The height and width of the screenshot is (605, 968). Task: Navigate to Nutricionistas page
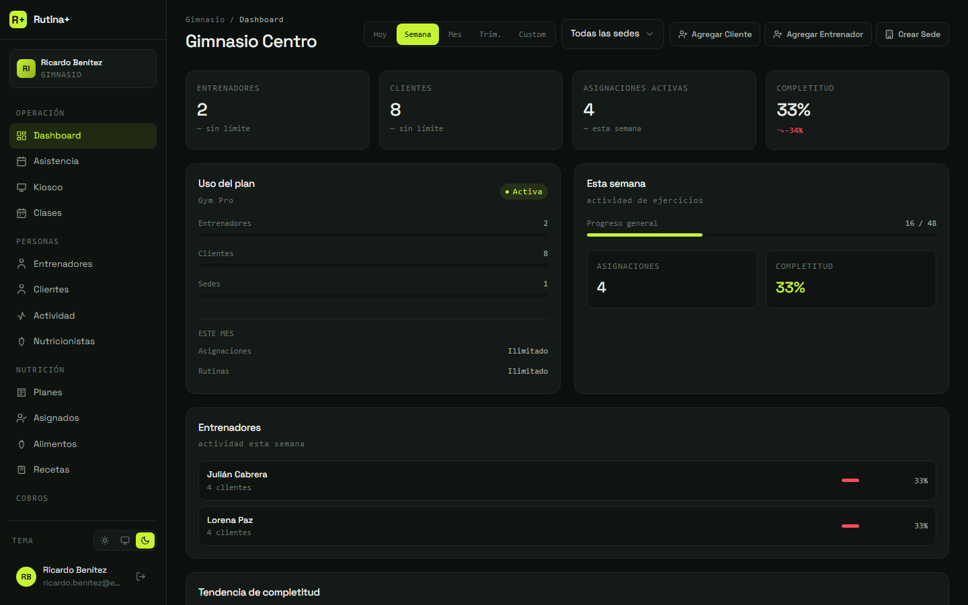(83, 341)
